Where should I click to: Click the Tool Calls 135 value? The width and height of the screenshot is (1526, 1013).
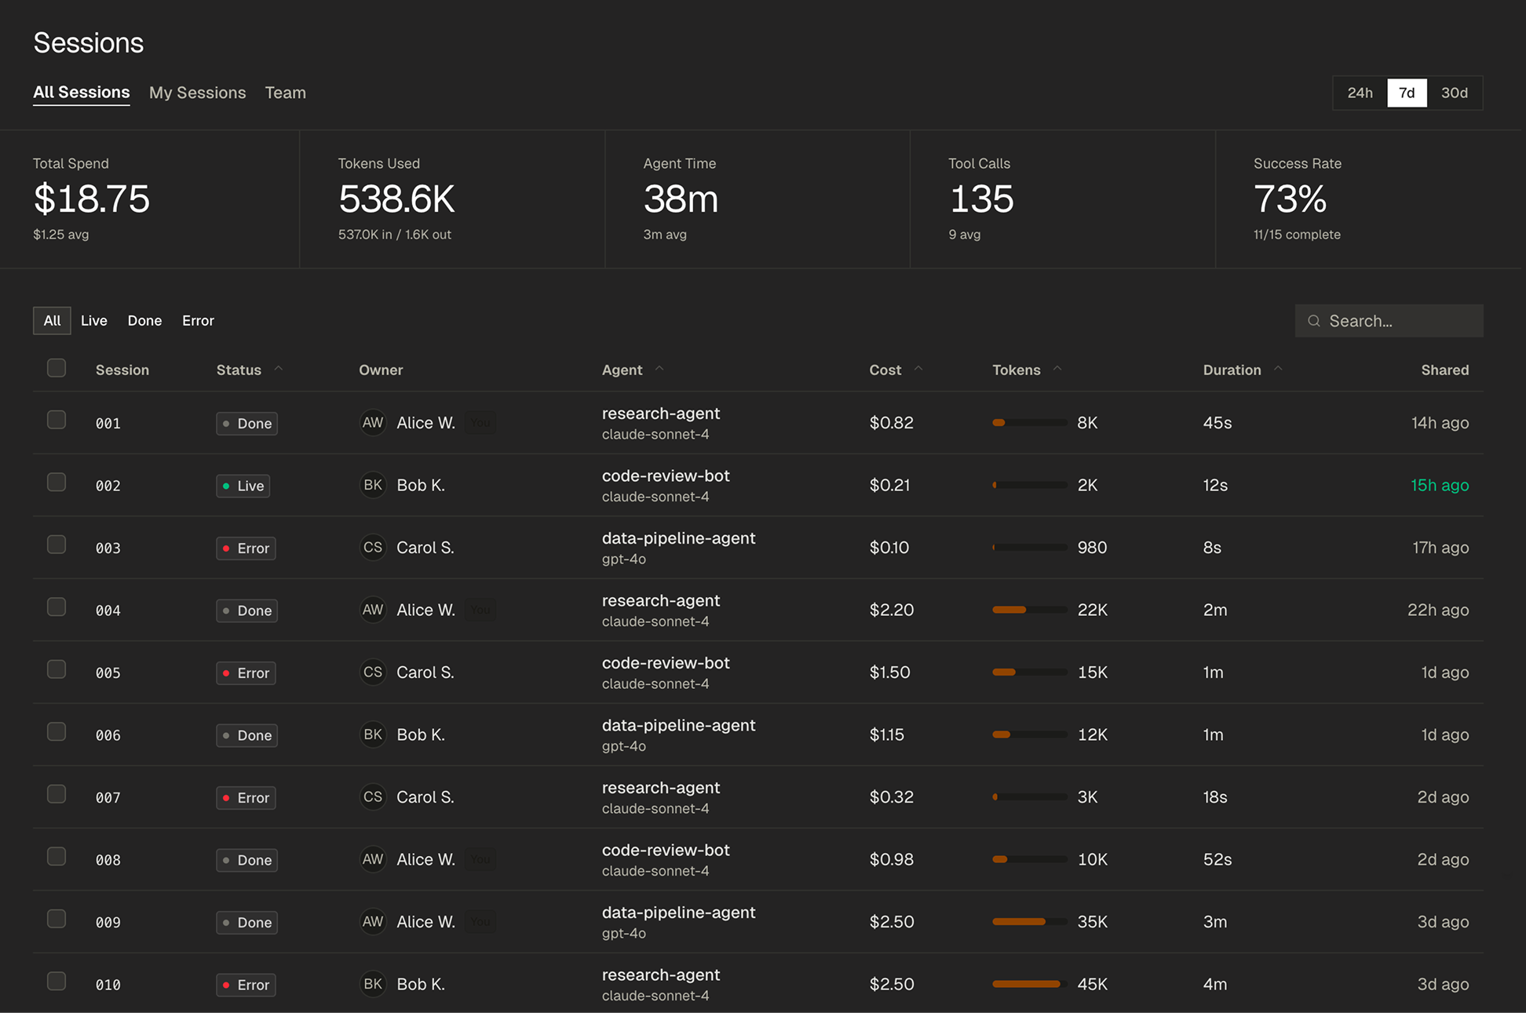[981, 199]
